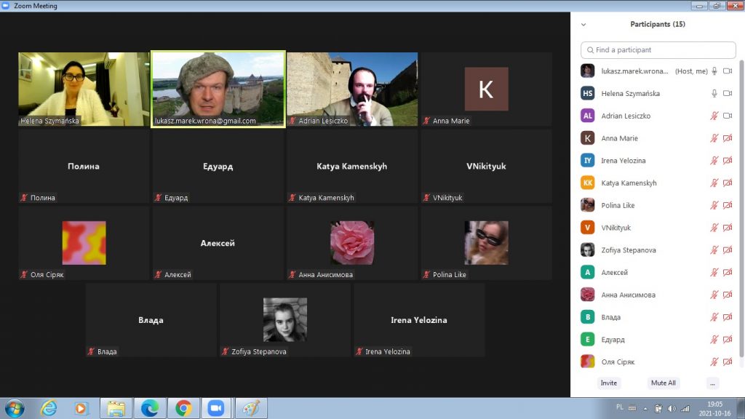This screenshot has width=745, height=419.
Task: Open the more options (...) menu below participants
Action: point(712,383)
